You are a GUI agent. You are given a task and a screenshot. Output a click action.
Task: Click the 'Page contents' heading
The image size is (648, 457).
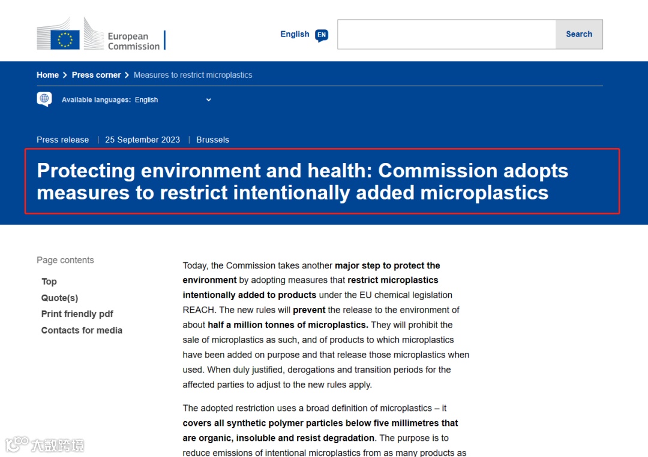65,261
